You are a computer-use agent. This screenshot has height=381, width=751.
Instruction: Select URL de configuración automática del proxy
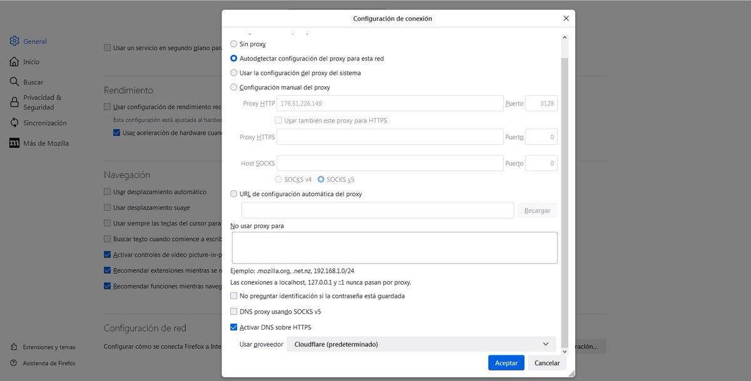click(234, 194)
